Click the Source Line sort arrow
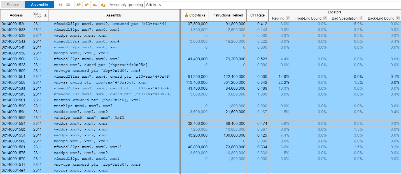Image resolution: width=401 pixels, height=174 pixels. click(x=45, y=15)
